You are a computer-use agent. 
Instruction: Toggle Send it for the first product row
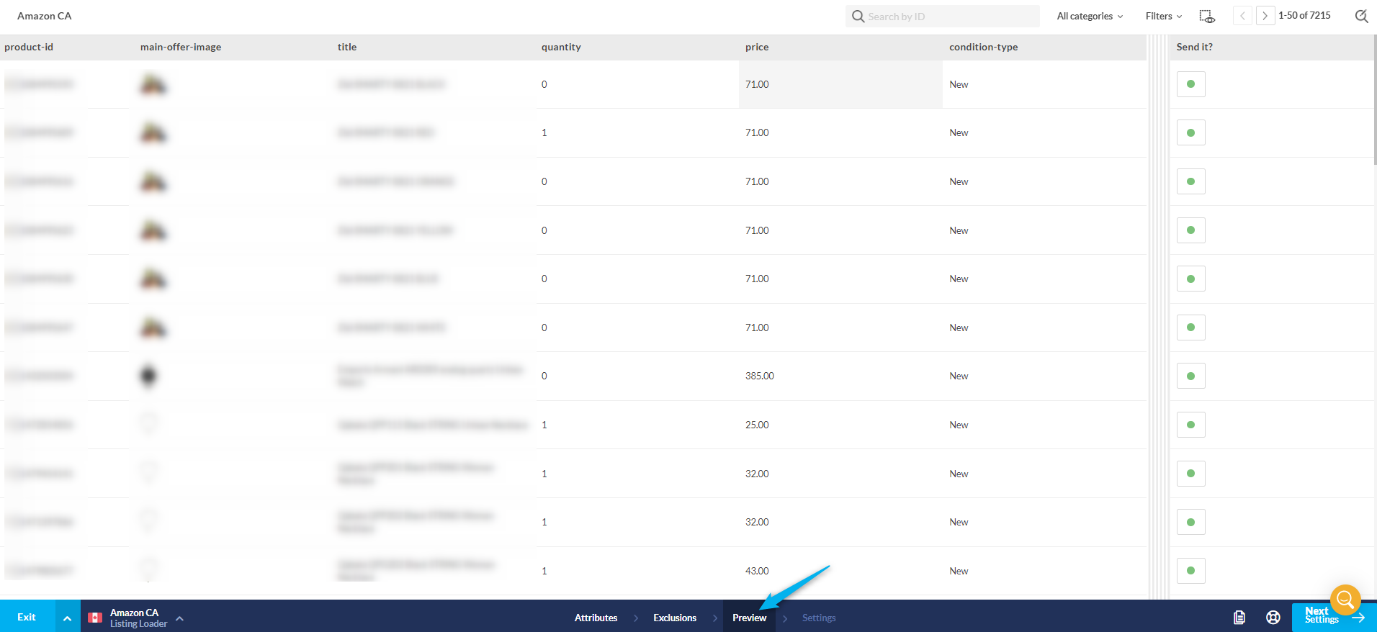pos(1190,84)
